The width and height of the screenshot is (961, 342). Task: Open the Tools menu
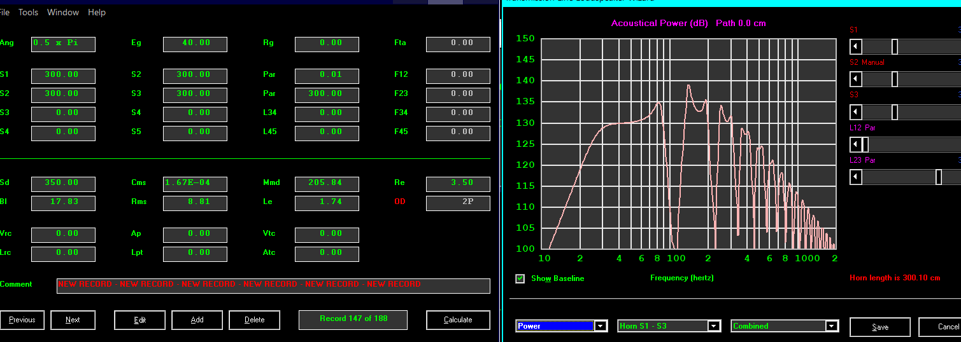click(x=28, y=12)
